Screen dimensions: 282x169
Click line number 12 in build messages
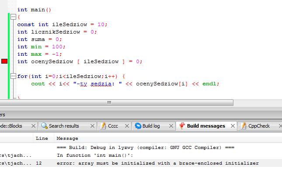38,163
